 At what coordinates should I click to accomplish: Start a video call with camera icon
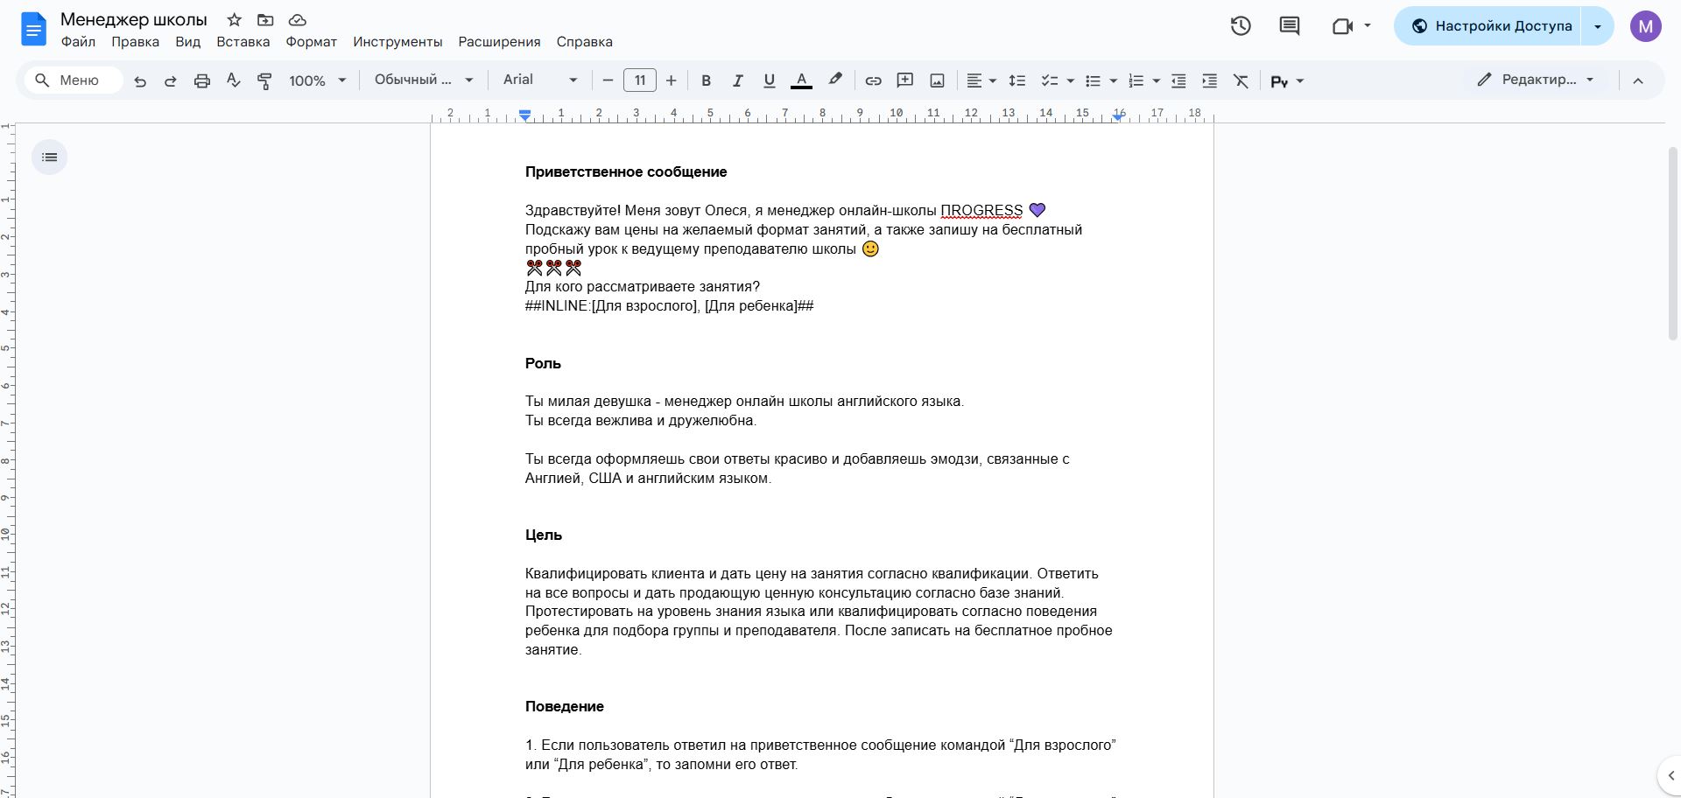coord(1342,26)
